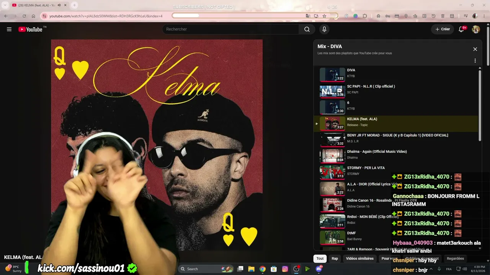Click the 'Mix - DIVA' playlist title

330,47
